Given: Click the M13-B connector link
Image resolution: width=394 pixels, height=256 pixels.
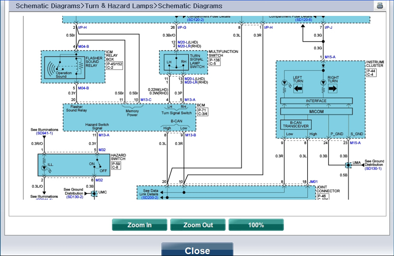Looking at the screenshot, I should coord(191,135).
